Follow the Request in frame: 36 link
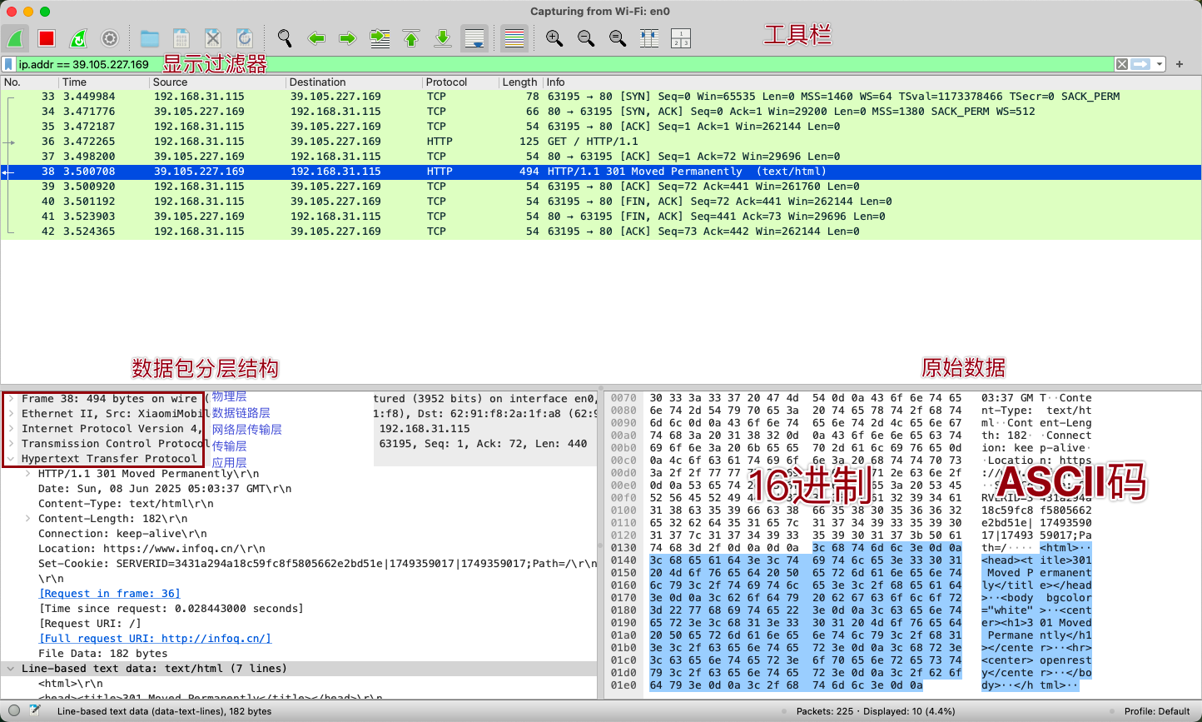 click(109, 594)
